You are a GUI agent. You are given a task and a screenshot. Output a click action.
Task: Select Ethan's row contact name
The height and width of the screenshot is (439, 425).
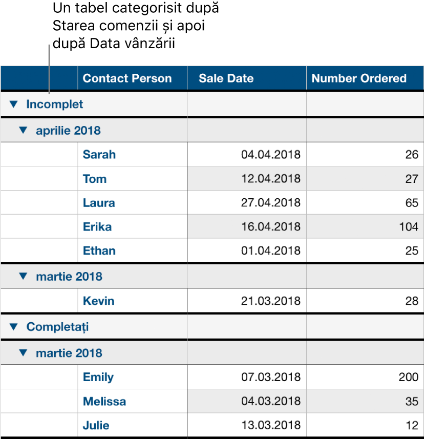pos(99,250)
